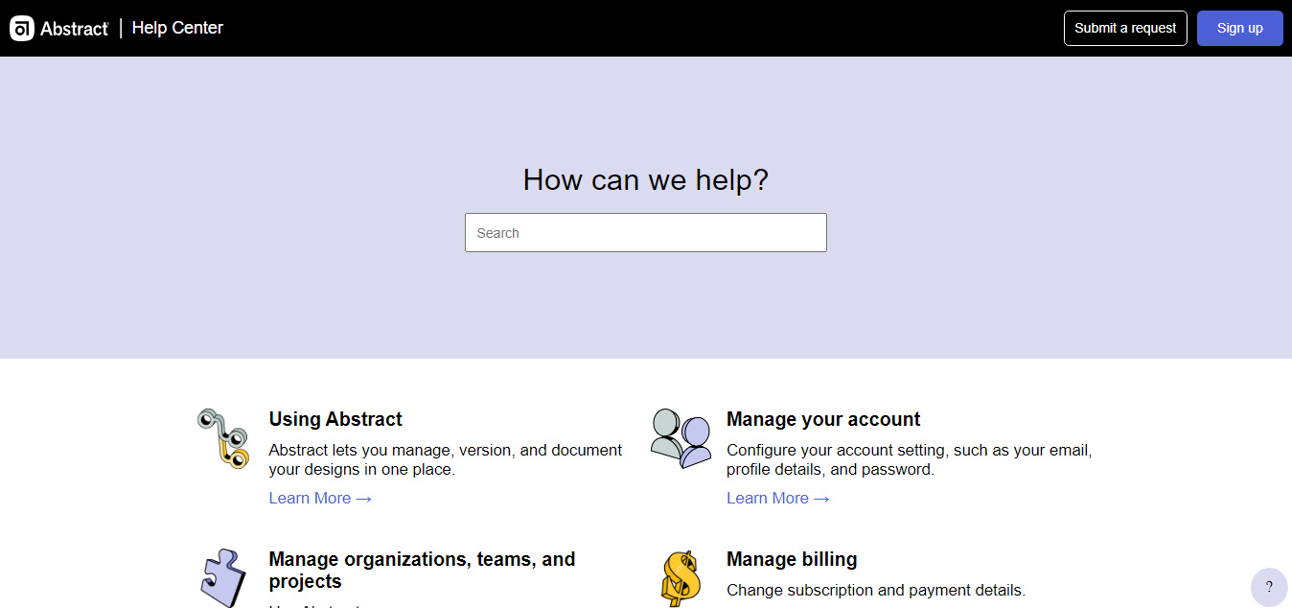Image resolution: width=1292 pixels, height=608 pixels.
Task: Open the Manage billing heading
Action: click(792, 559)
